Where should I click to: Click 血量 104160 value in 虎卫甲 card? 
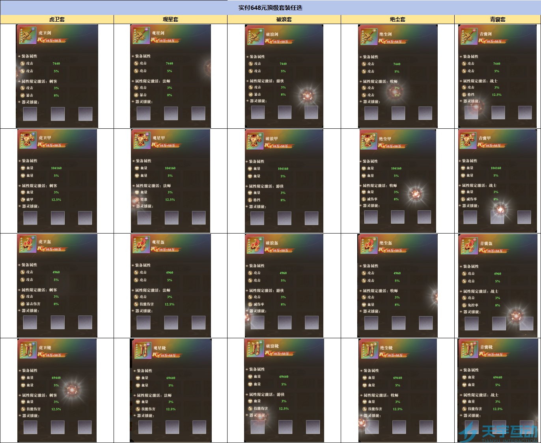tap(56, 168)
